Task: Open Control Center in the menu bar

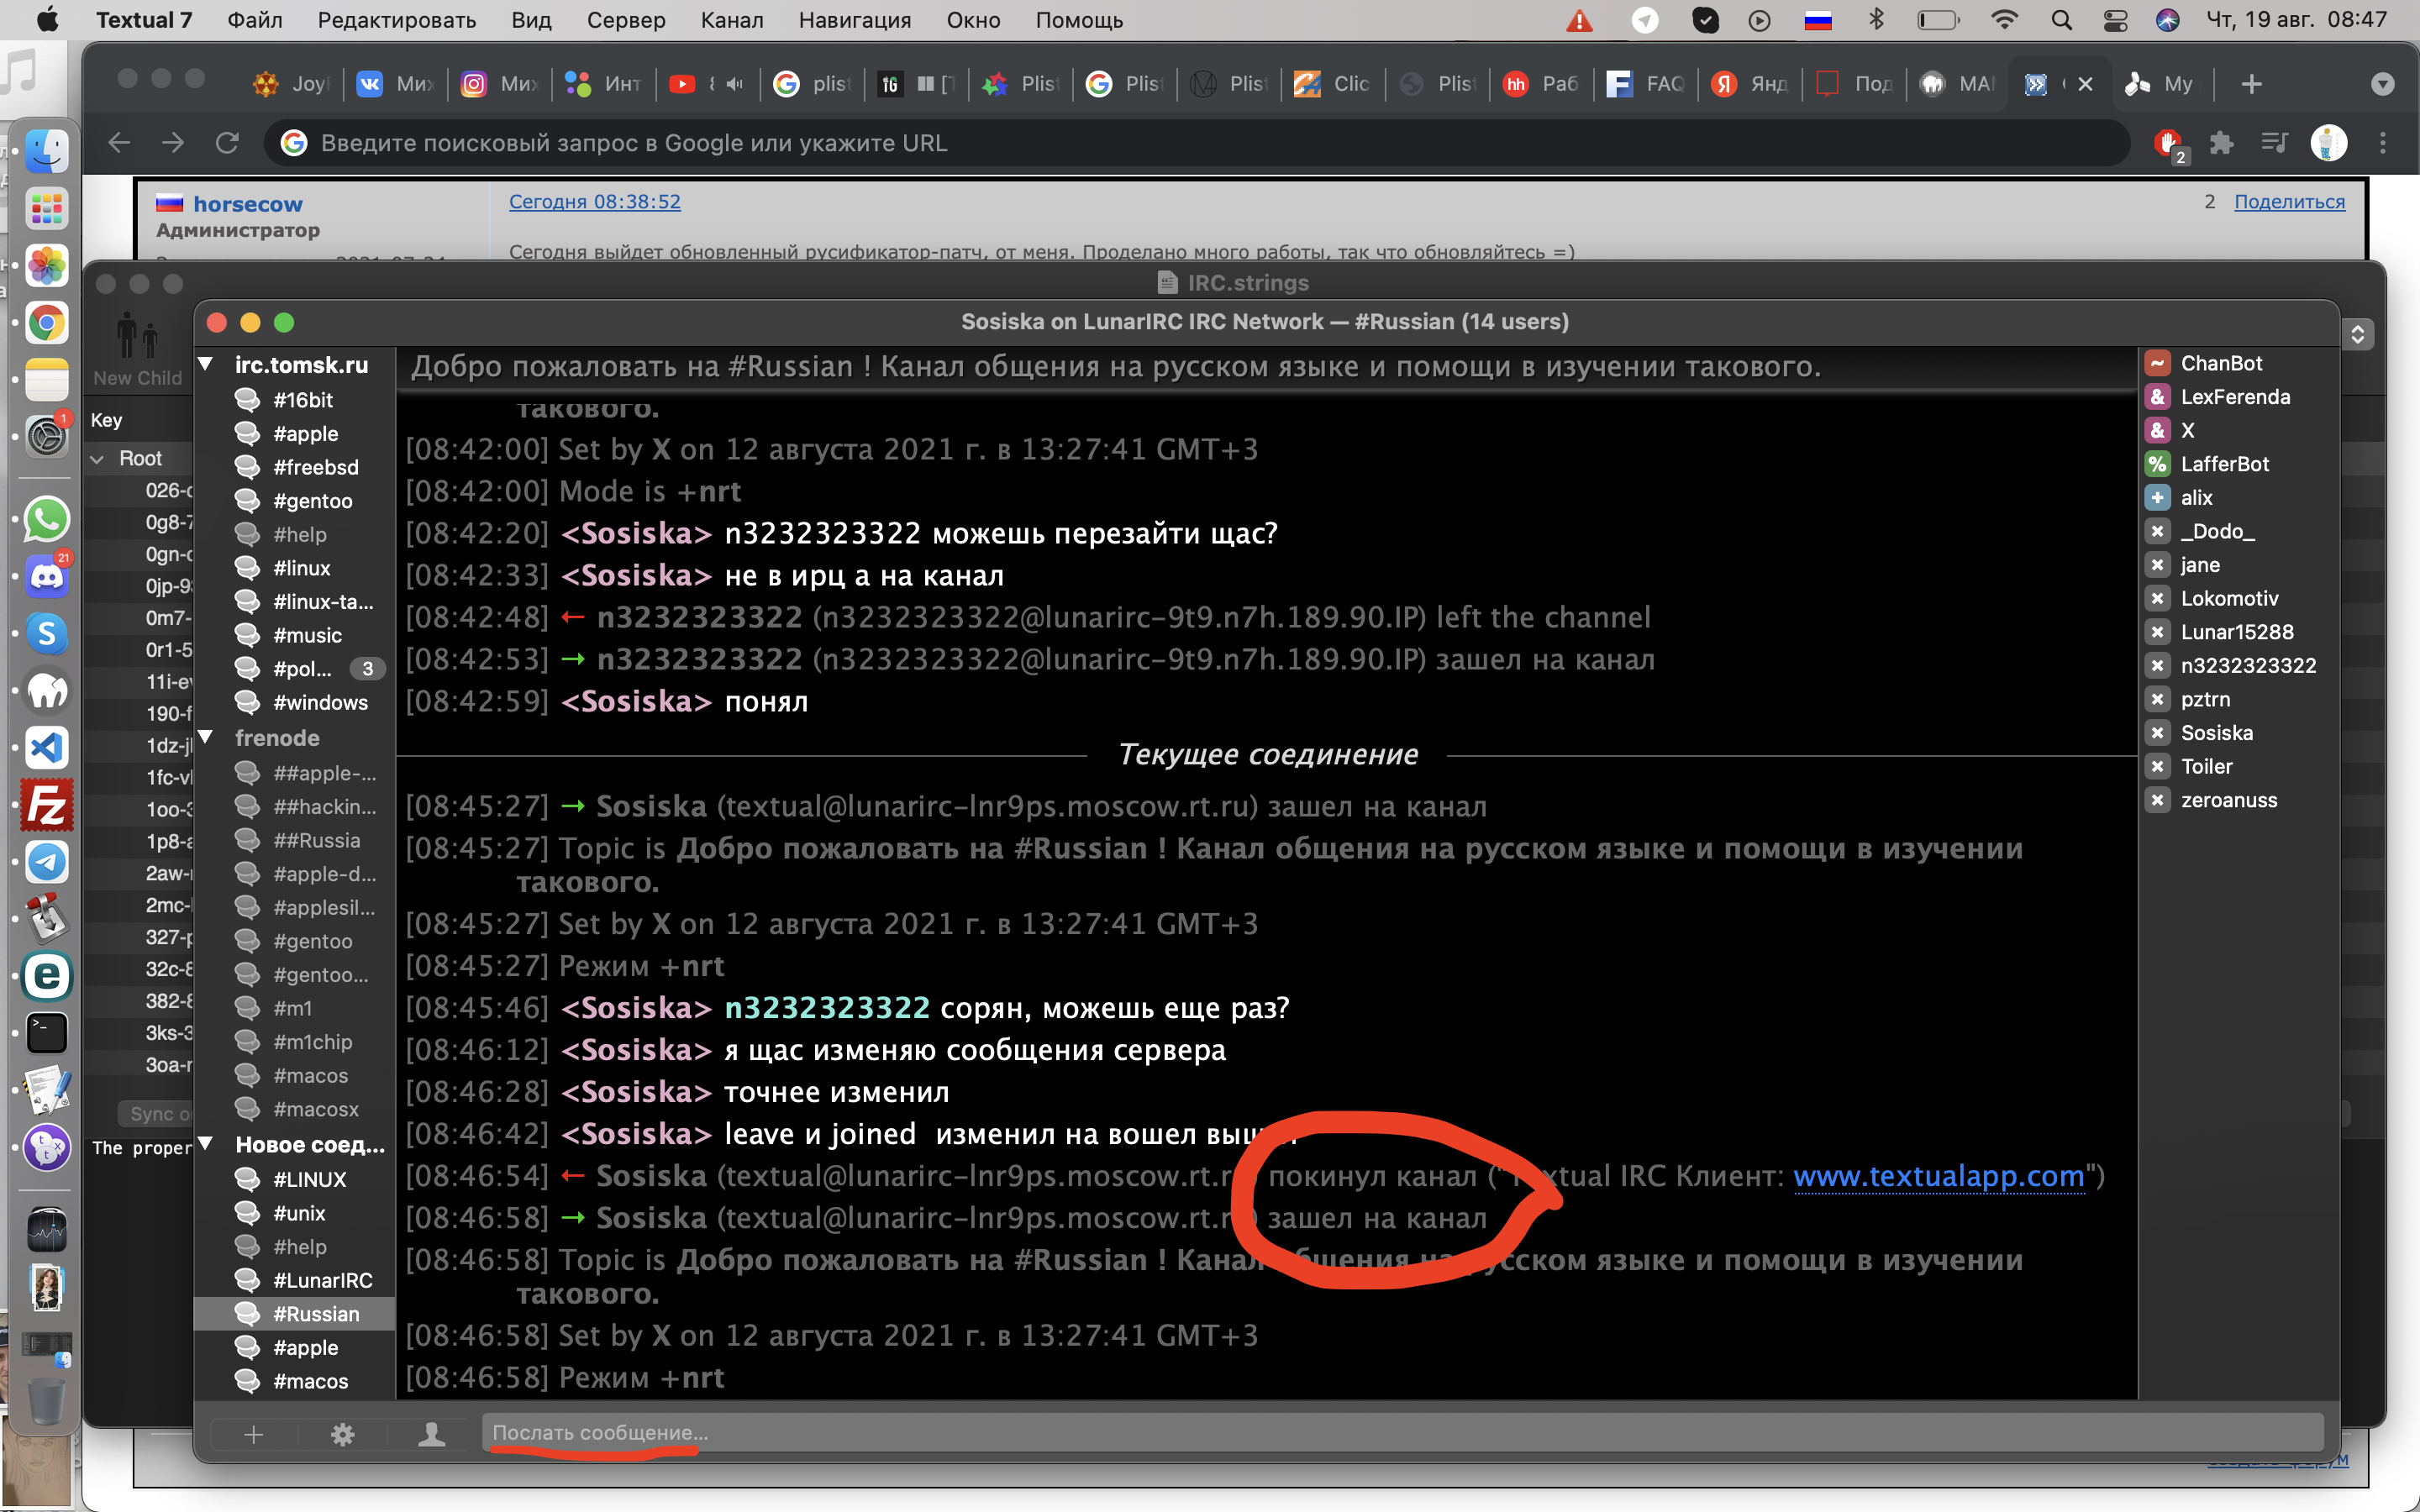Action: pos(2115,20)
